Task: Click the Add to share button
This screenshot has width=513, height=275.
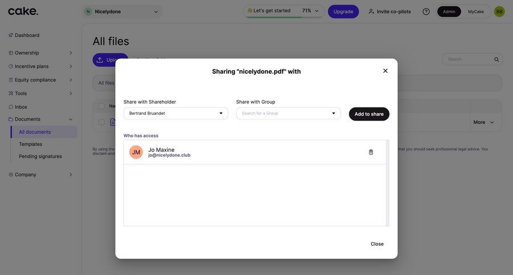Action: coord(369,114)
